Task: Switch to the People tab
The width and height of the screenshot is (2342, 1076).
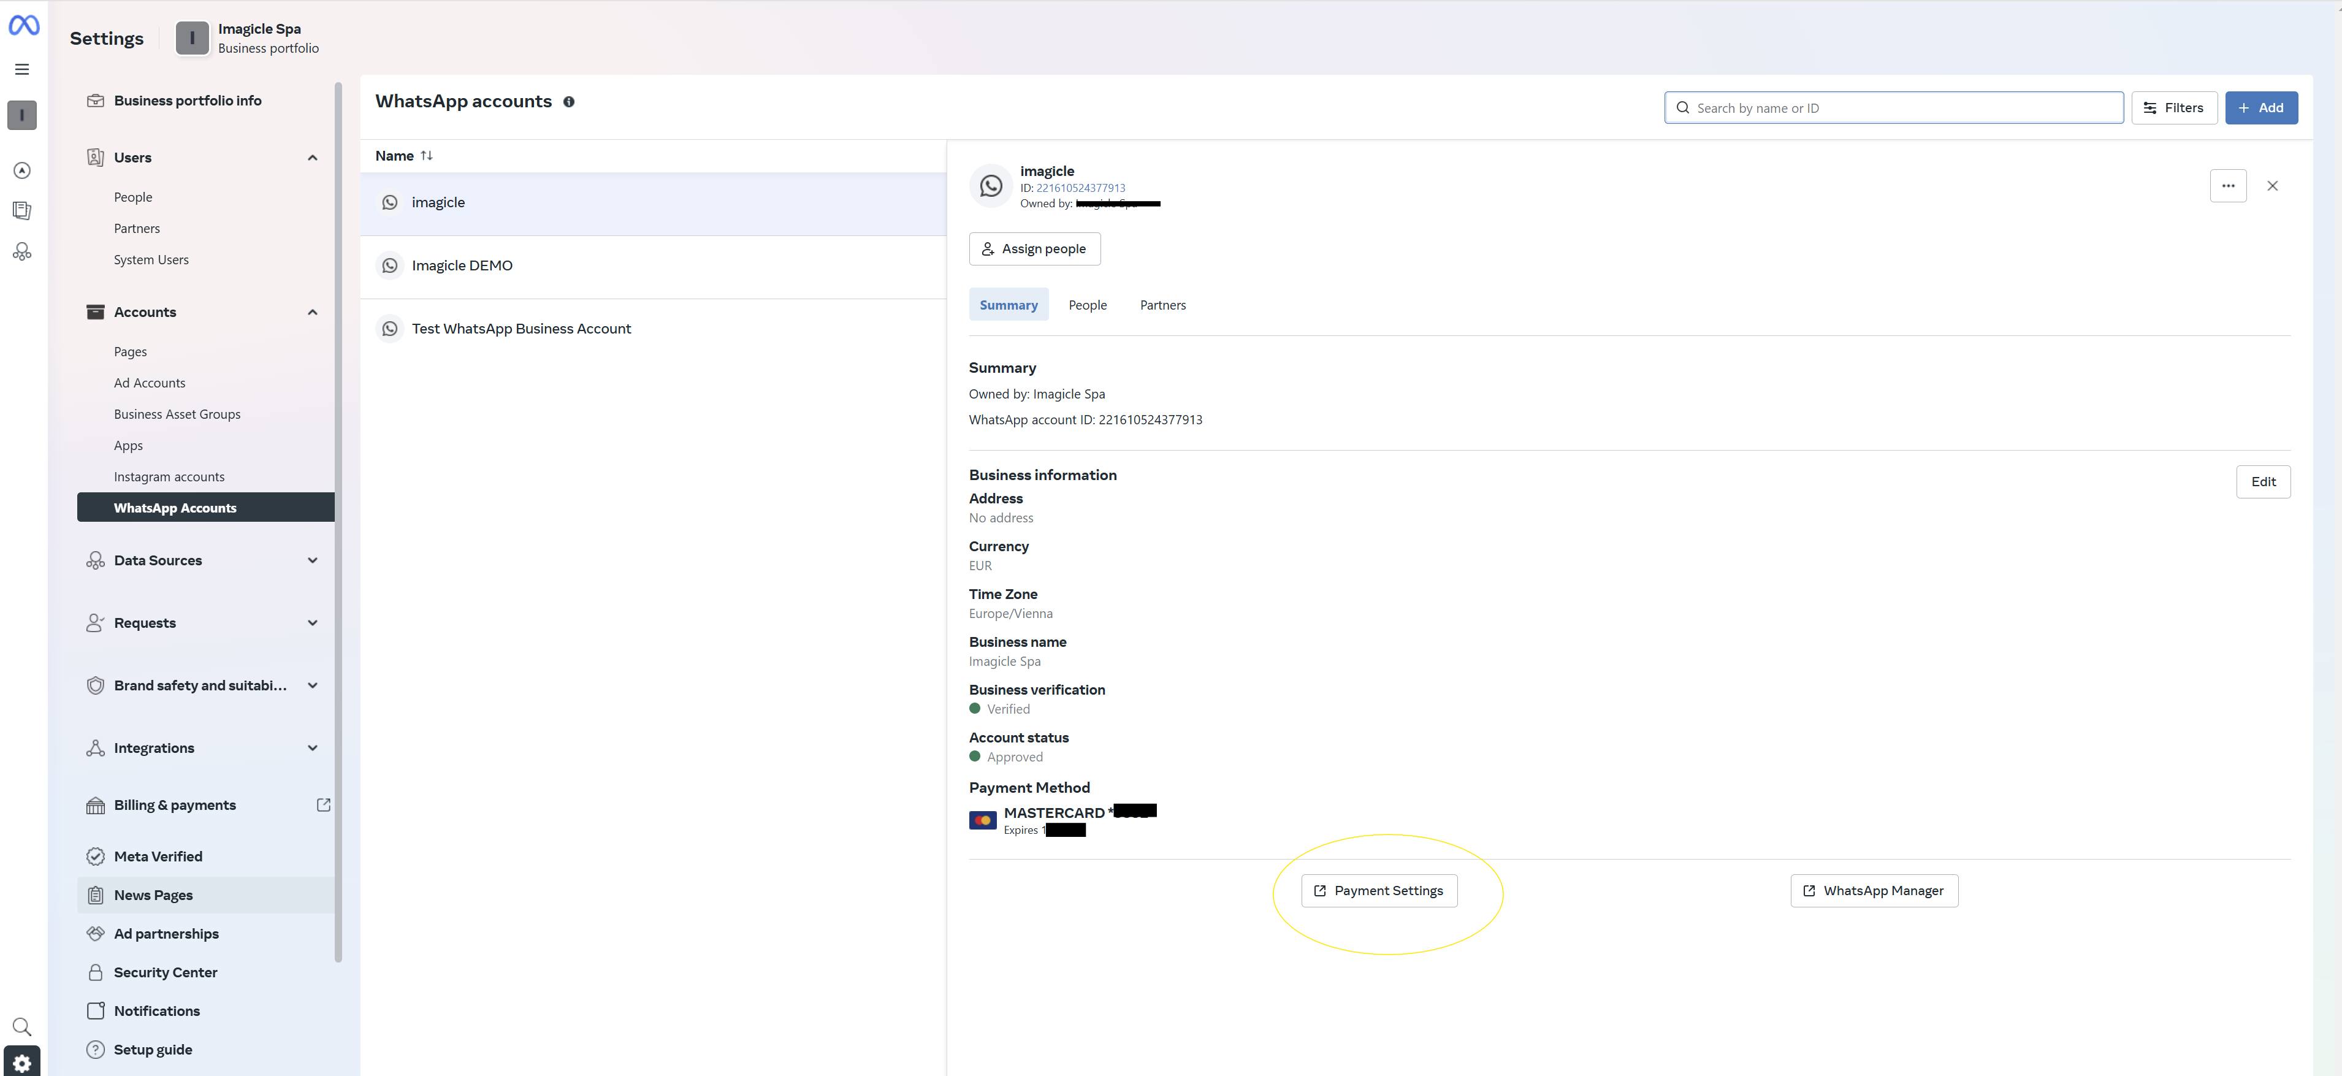Action: pyautogui.click(x=1088, y=305)
